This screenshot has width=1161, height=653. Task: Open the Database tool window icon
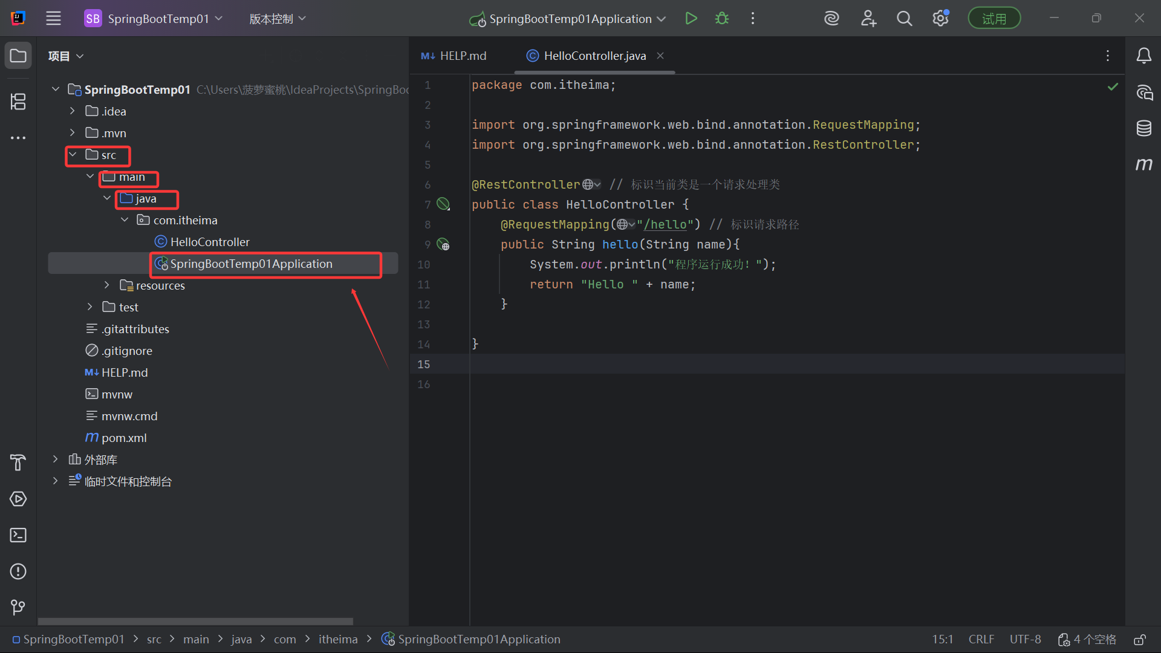(x=1143, y=128)
